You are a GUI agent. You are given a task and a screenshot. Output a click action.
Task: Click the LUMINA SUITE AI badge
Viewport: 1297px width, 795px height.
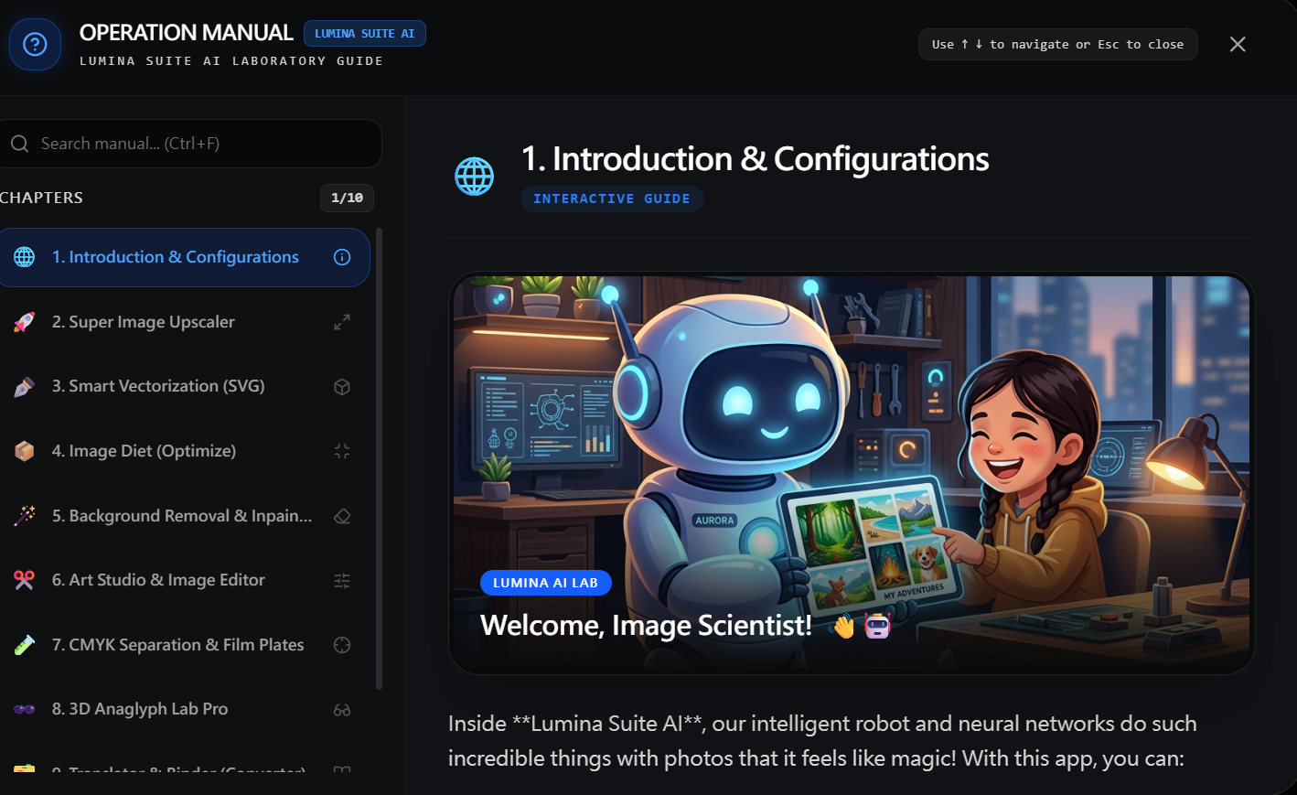tap(365, 33)
